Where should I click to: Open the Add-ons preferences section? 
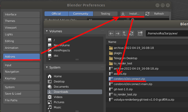coord(21,57)
